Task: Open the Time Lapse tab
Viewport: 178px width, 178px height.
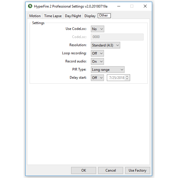Action: pos(53,16)
